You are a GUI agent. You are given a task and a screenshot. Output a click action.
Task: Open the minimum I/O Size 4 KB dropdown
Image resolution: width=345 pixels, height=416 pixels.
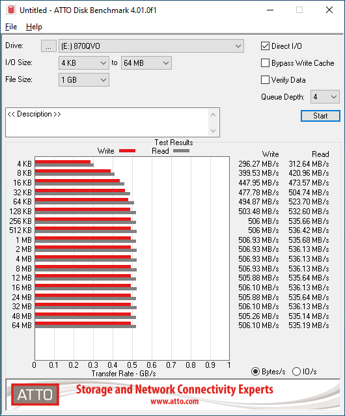pyautogui.click(x=84, y=63)
